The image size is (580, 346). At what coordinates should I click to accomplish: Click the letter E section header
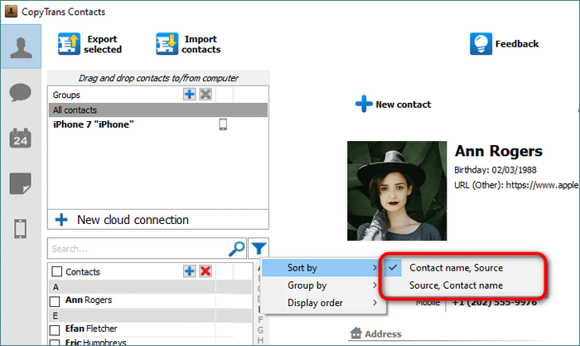tap(150, 315)
